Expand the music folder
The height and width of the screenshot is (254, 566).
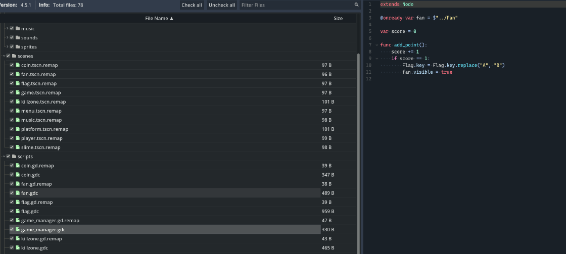[x=7, y=29]
